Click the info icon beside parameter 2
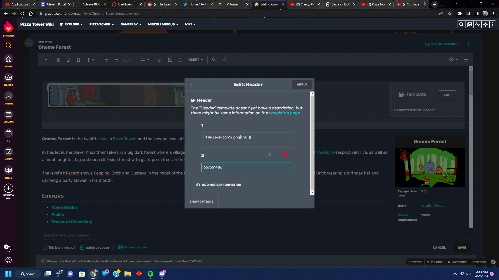The height and width of the screenshot is (280, 499). coord(269,155)
